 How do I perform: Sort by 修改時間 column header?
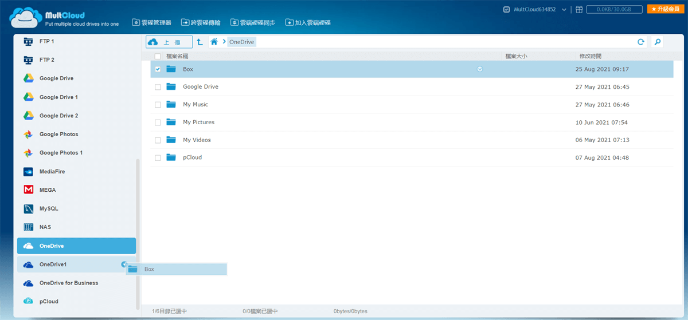click(x=591, y=56)
